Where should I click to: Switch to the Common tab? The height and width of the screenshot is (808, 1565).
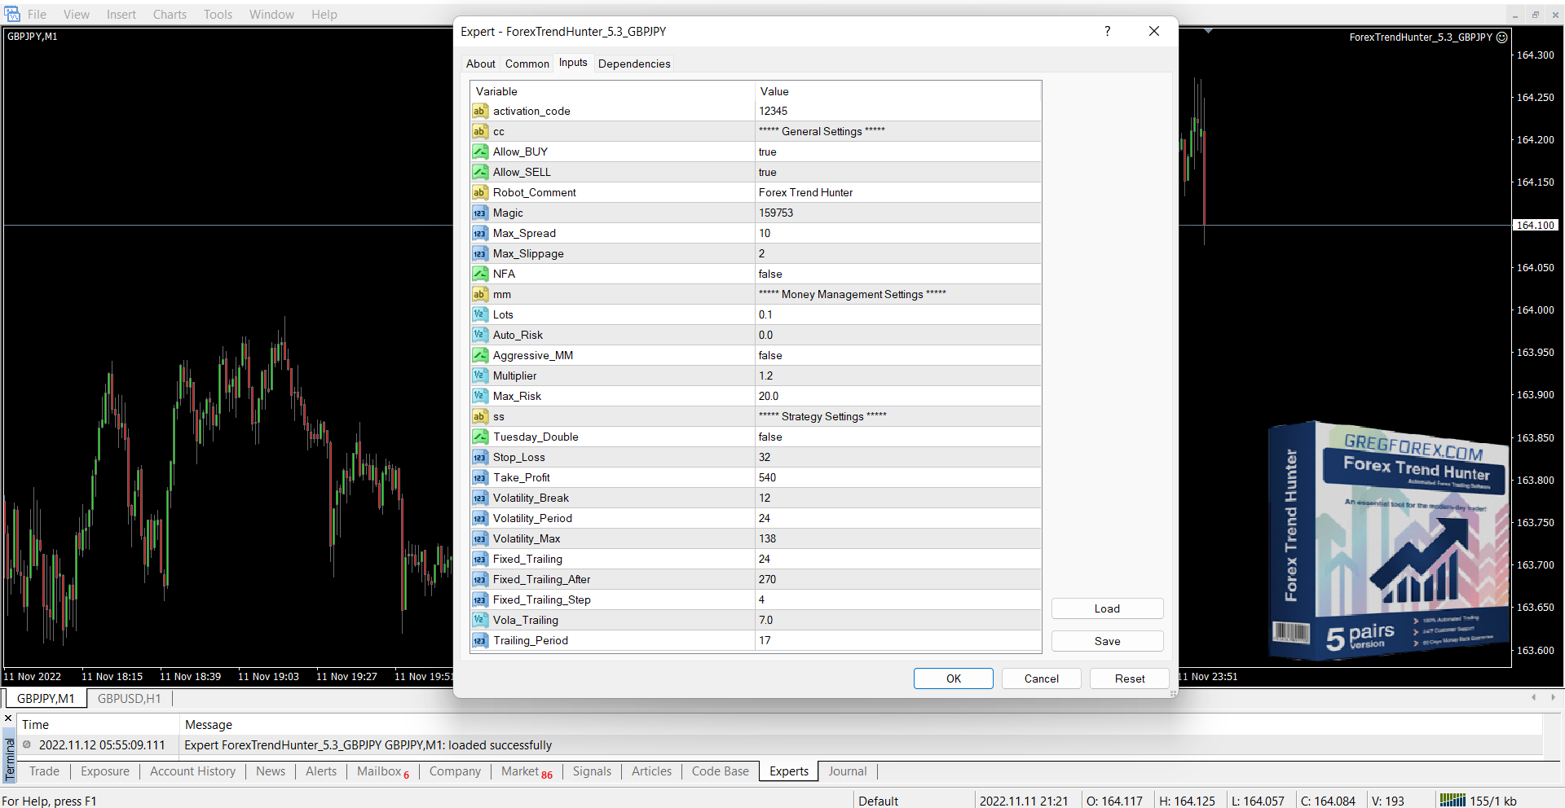527,64
